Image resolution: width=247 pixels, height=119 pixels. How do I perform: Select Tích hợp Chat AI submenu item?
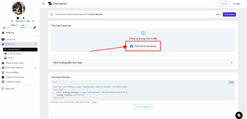point(20,49)
